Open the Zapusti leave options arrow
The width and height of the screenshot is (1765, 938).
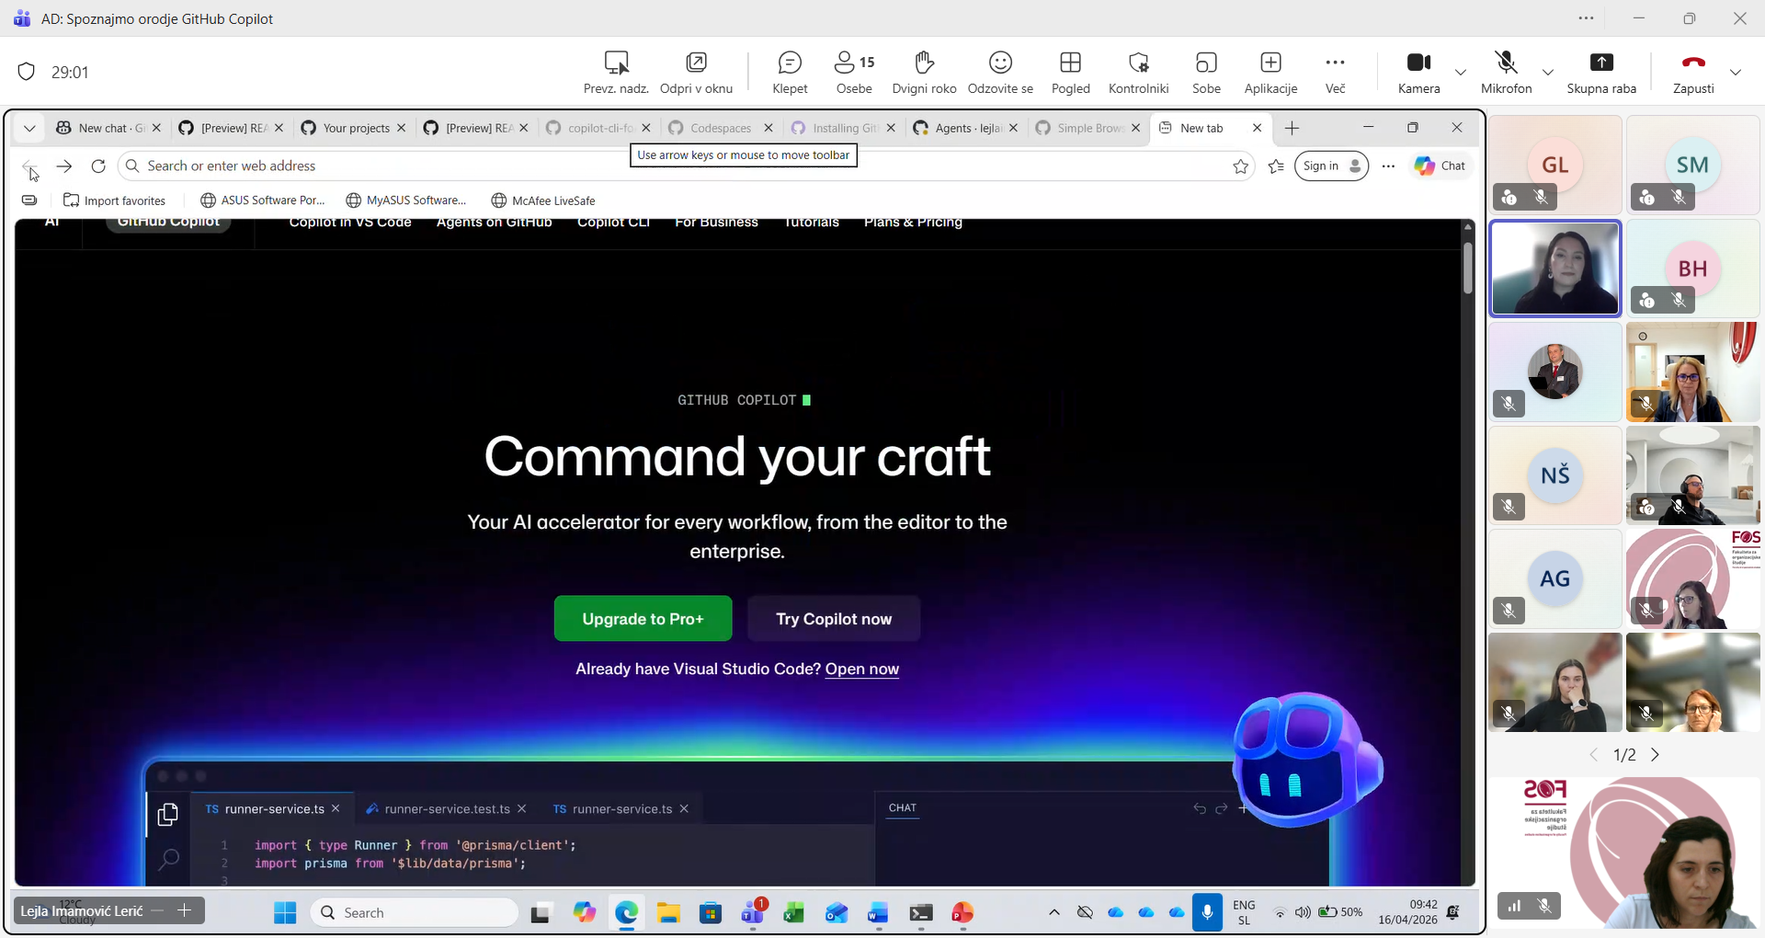pyautogui.click(x=1736, y=72)
